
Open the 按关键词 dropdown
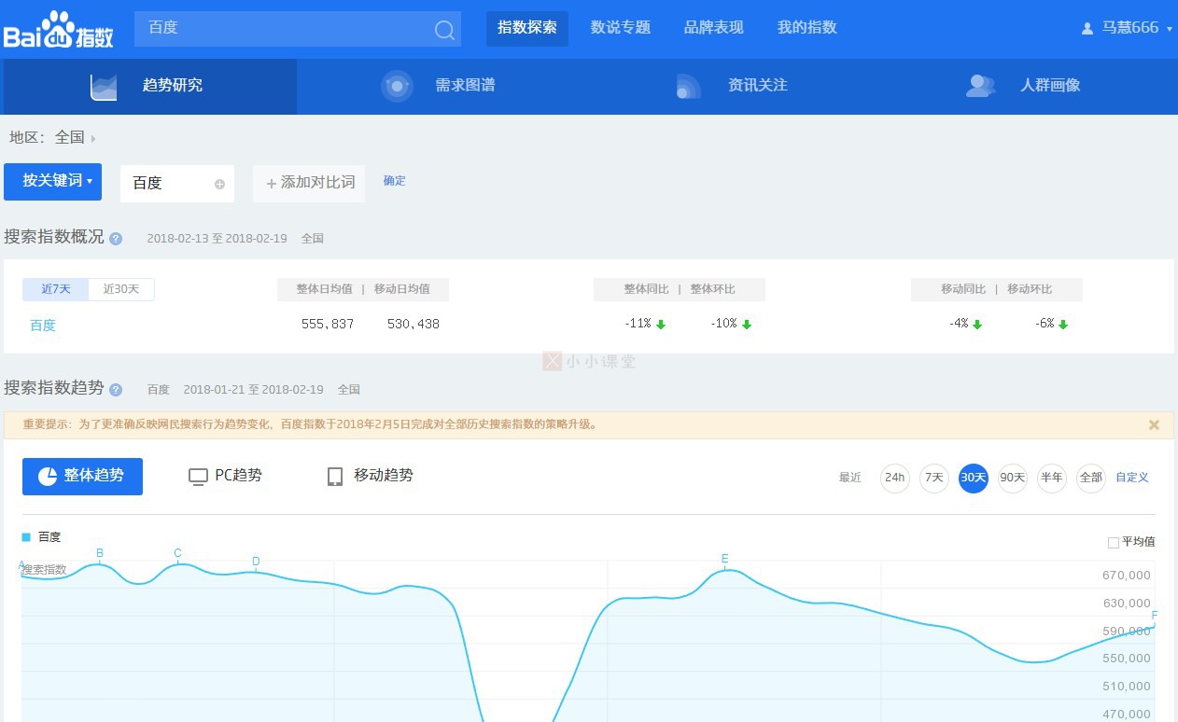click(x=53, y=182)
